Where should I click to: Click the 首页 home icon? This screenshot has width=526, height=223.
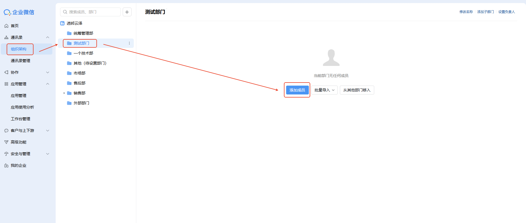6,26
